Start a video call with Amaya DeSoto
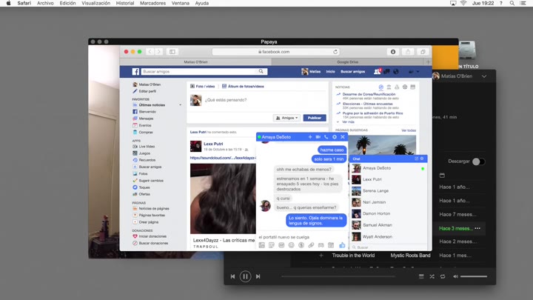 [318, 137]
